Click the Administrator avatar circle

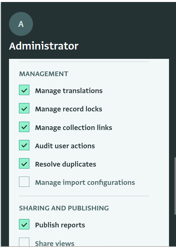click(x=21, y=24)
